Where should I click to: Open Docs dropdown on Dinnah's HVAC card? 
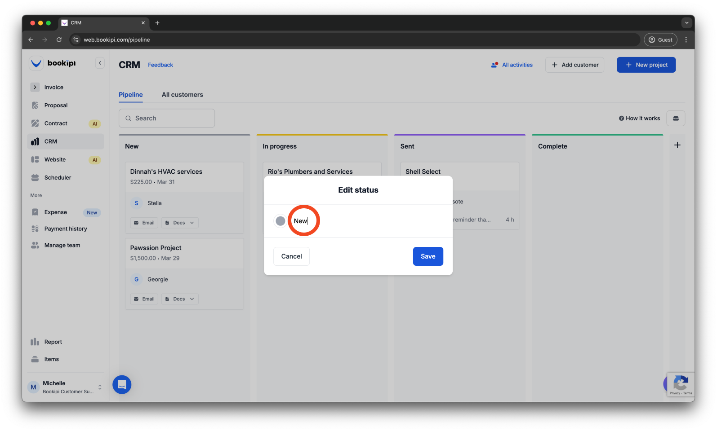[x=180, y=223]
